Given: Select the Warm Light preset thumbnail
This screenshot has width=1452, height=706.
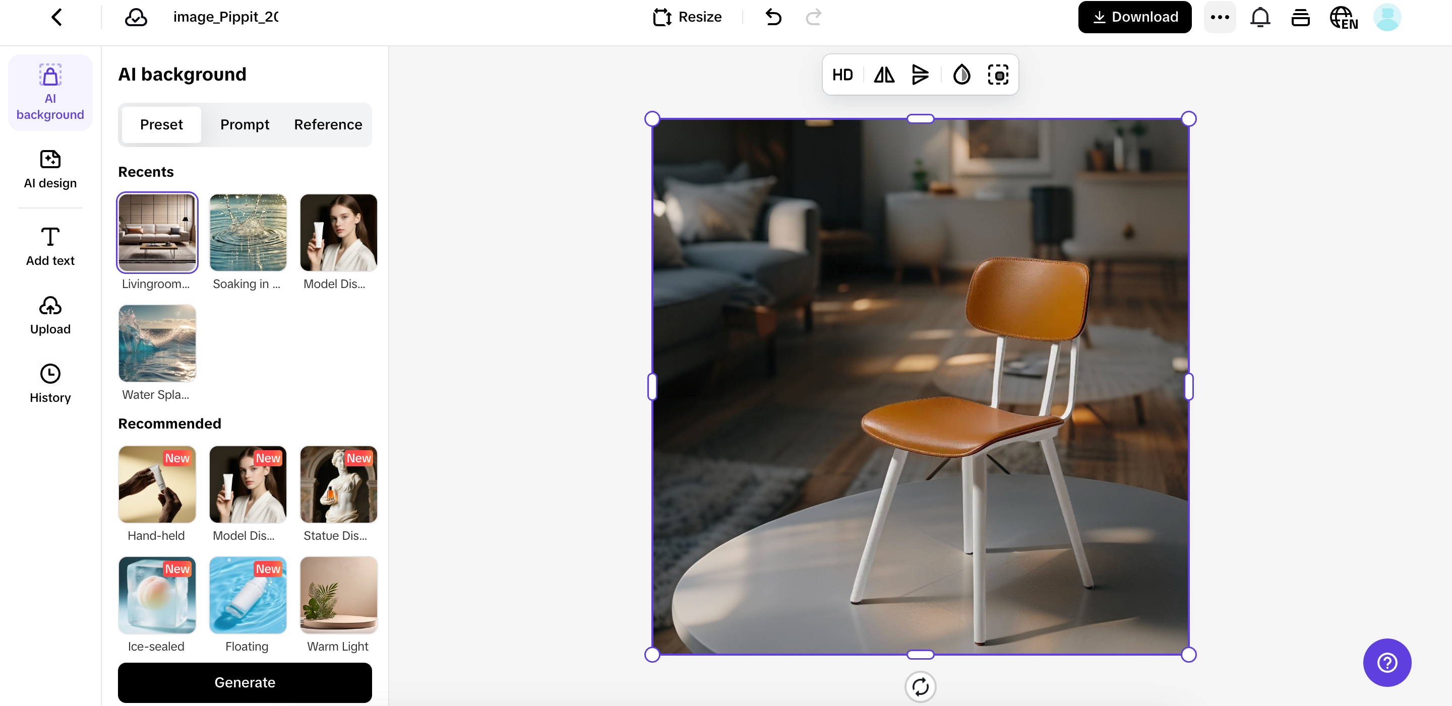Looking at the screenshot, I should coord(338,595).
